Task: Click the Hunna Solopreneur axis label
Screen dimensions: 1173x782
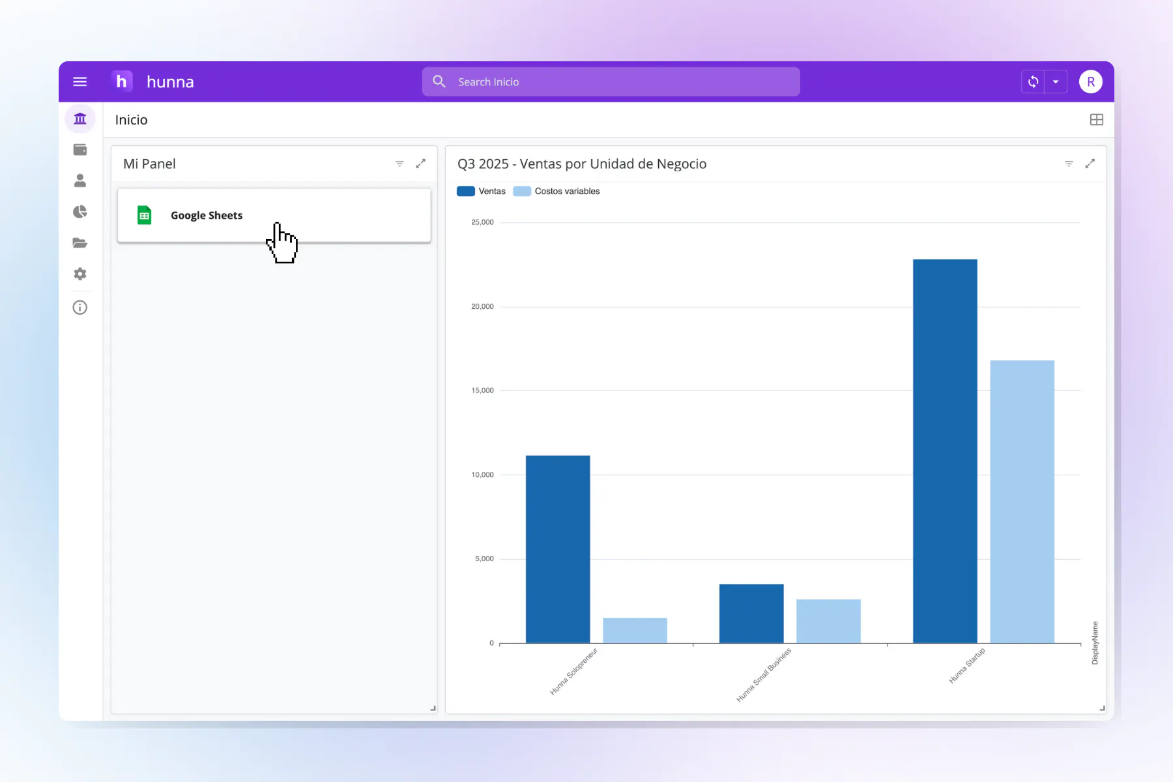Action: tap(573, 671)
